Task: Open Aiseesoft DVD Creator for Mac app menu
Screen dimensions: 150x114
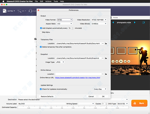Action: (20, 1)
